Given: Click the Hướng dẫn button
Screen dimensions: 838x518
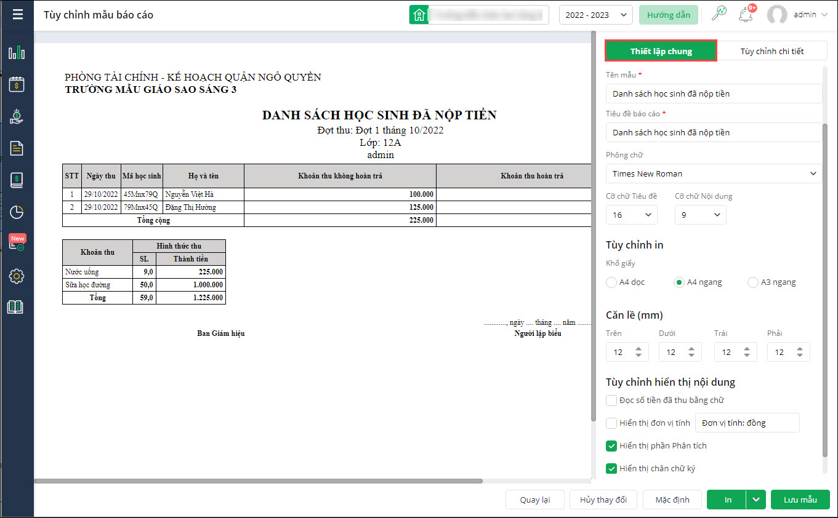Looking at the screenshot, I should (x=669, y=15).
